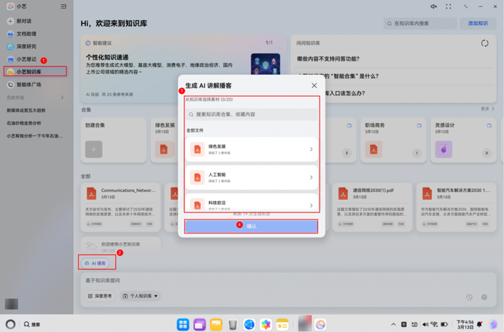
Task: Open the colorful gallery flower taskbar icon
Action: pyautogui.click(x=266, y=325)
